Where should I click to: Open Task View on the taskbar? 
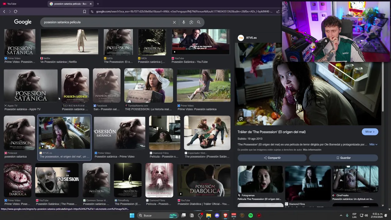click(184, 215)
